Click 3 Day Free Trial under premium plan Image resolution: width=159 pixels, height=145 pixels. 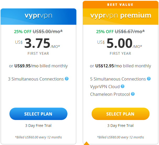tap(120, 126)
